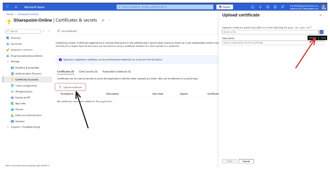Open the portal settings gear icon
This screenshot has height=170, width=330.
point(268,7)
